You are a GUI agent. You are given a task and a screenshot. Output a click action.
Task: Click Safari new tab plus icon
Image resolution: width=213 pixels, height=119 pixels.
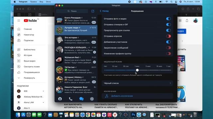pyautogui.click(x=193, y=9)
